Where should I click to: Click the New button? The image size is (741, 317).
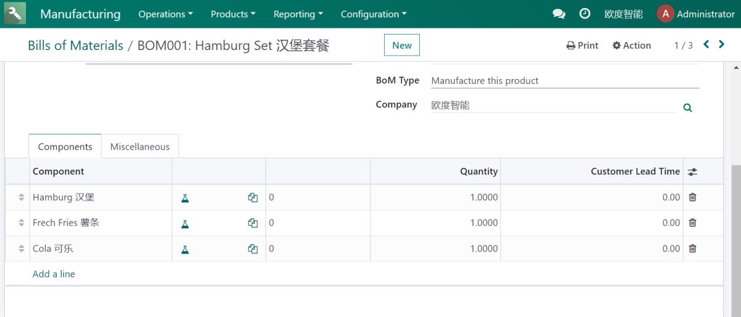[x=402, y=45]
